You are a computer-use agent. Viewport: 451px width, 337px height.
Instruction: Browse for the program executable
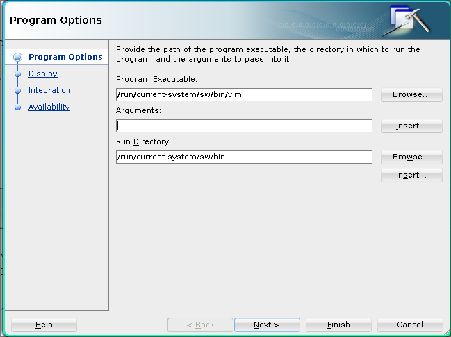pyautogui.click(x=411, y=94)
